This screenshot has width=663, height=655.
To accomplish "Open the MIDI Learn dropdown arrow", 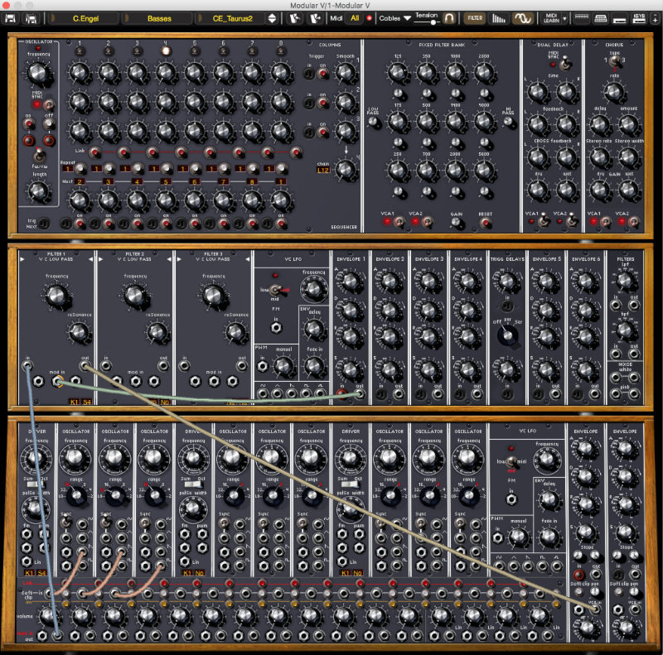I will [x=564, y=19].
